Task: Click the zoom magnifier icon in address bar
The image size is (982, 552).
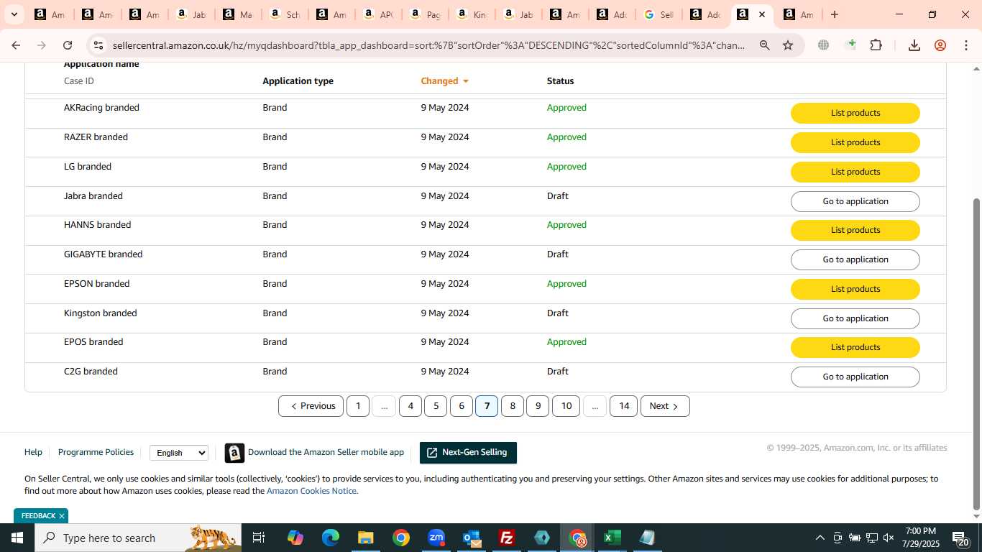Action: click(765, 45)
